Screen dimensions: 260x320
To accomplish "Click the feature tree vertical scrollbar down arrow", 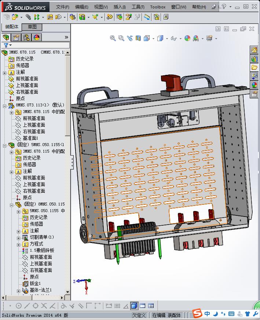I will (68, 292).
